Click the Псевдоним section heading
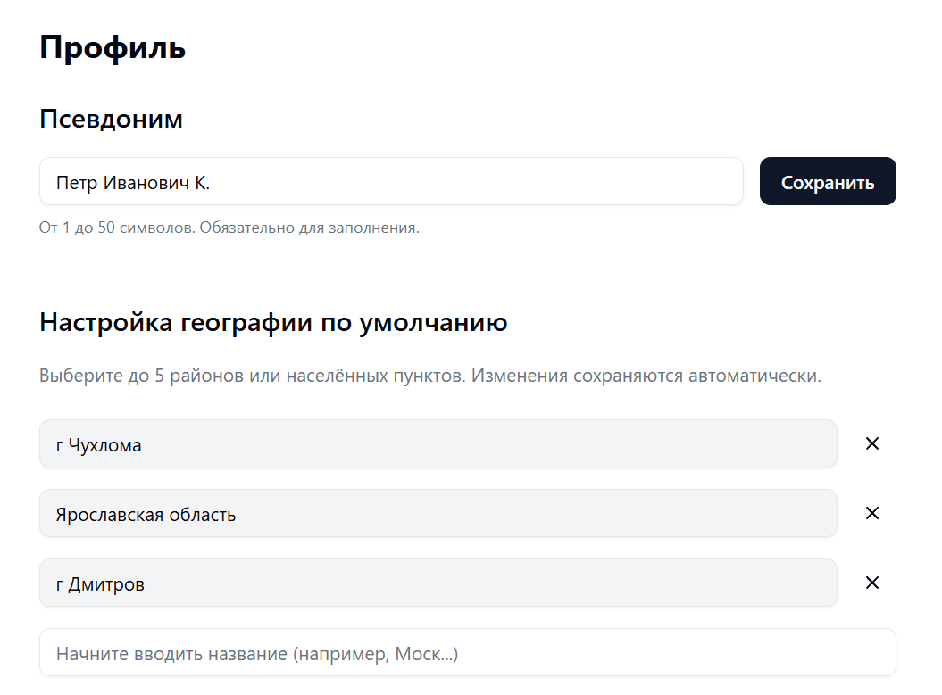942x695 pixels. [x=110, y=119]
